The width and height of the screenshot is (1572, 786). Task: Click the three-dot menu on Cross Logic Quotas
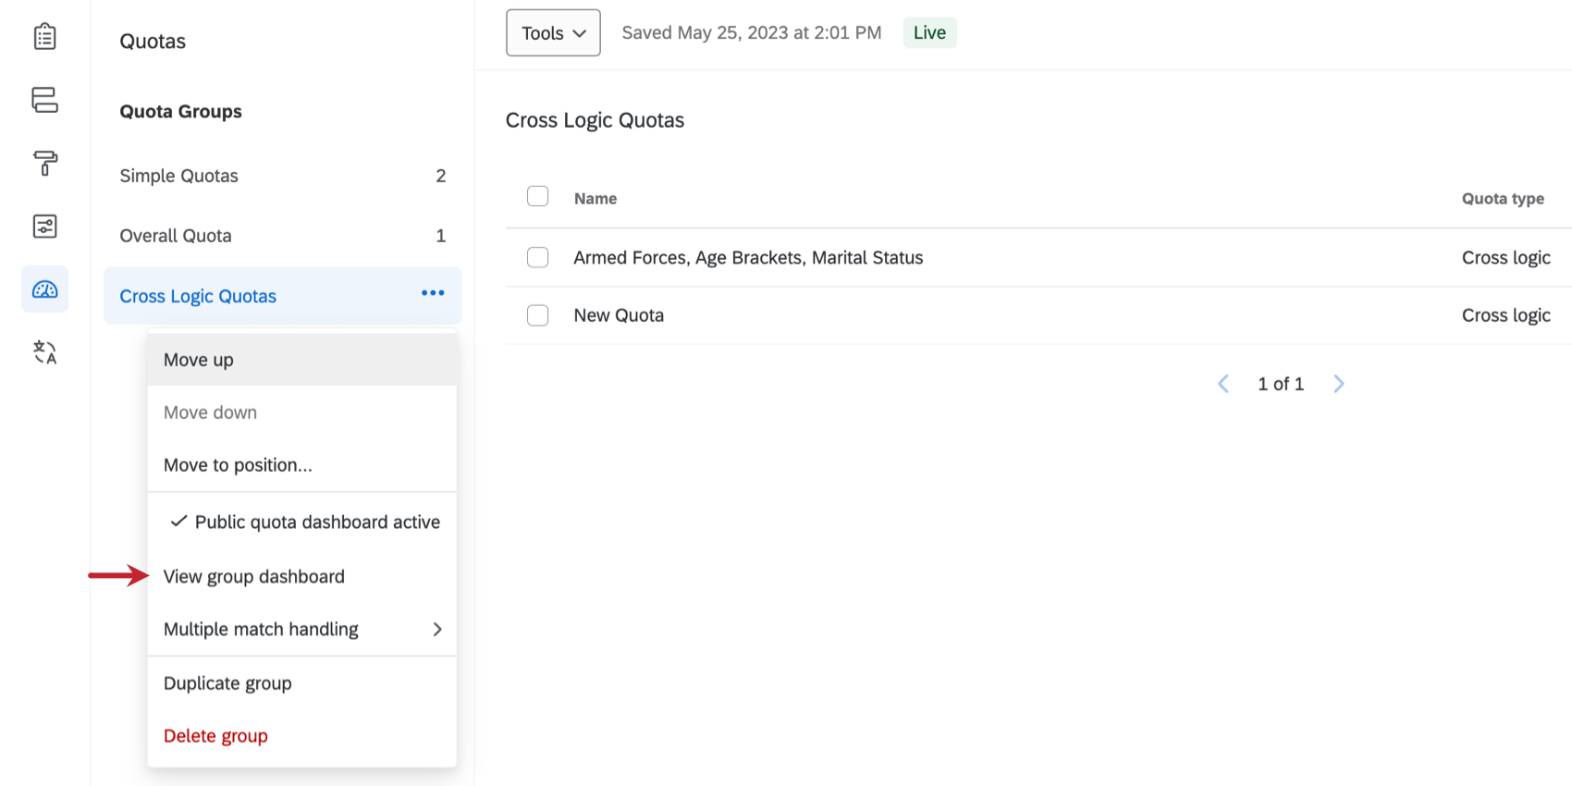(x=433, y=293)
